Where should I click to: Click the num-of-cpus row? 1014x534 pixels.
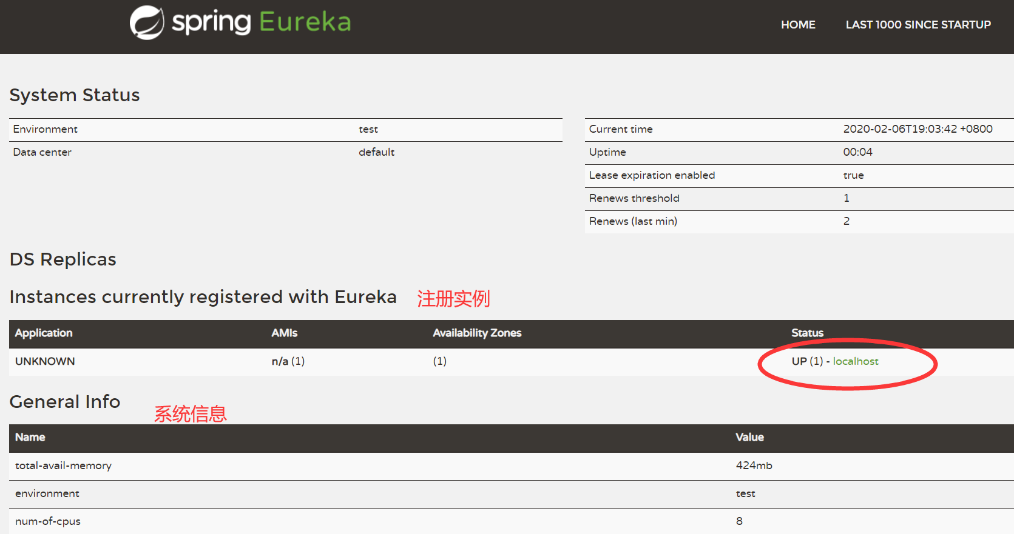click(48, 521)
